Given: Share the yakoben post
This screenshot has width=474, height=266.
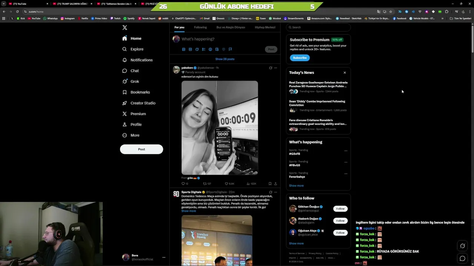Looking at the screenshot, I should click(276, 184).
